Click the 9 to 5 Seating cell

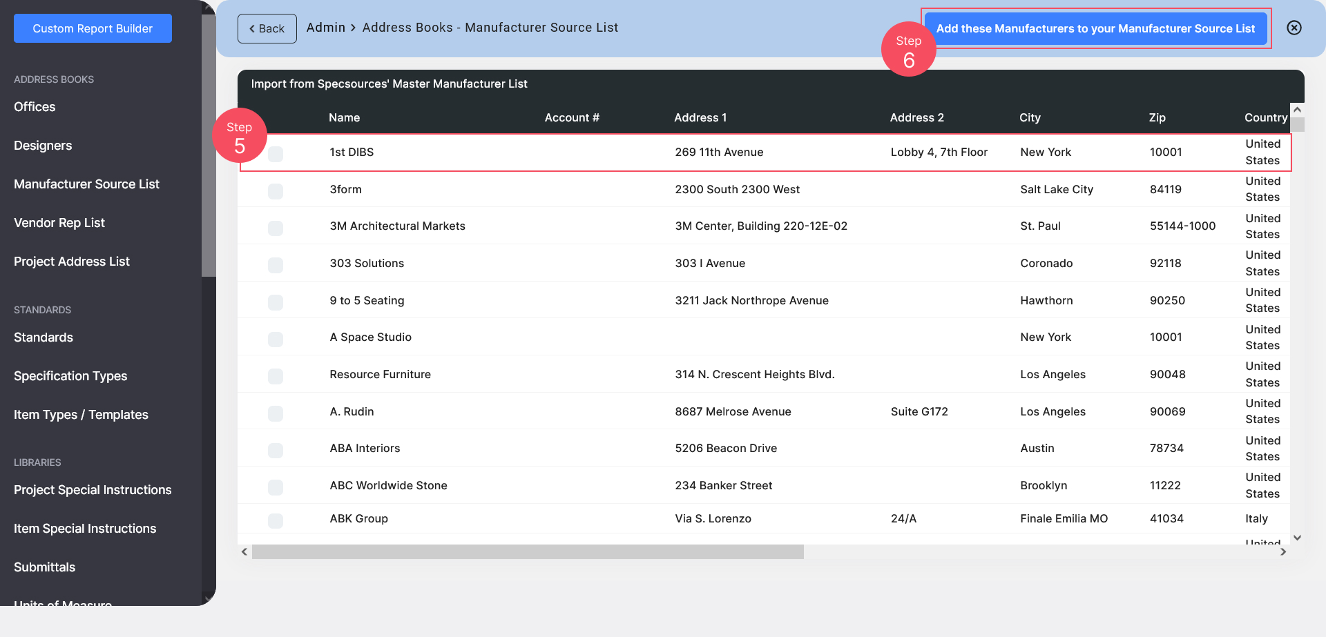367,300
